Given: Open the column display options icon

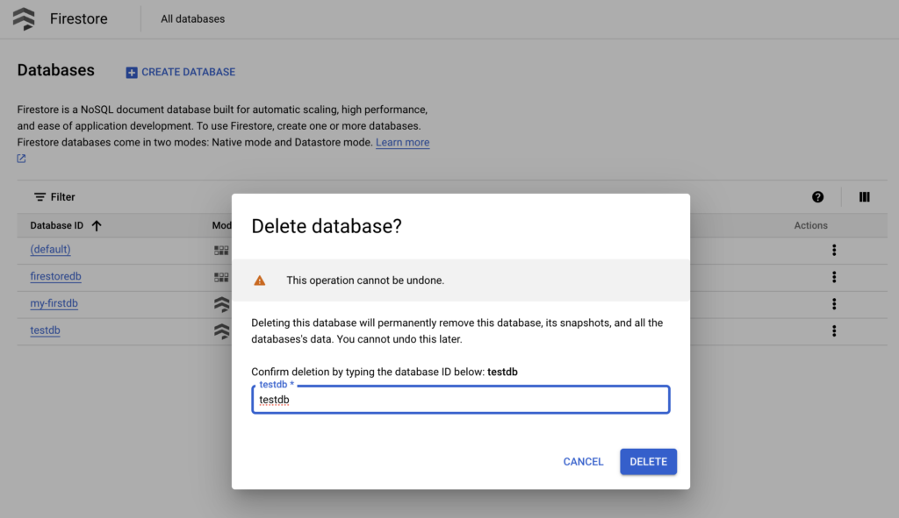Looking at the screenshot, I should (864, 197).
